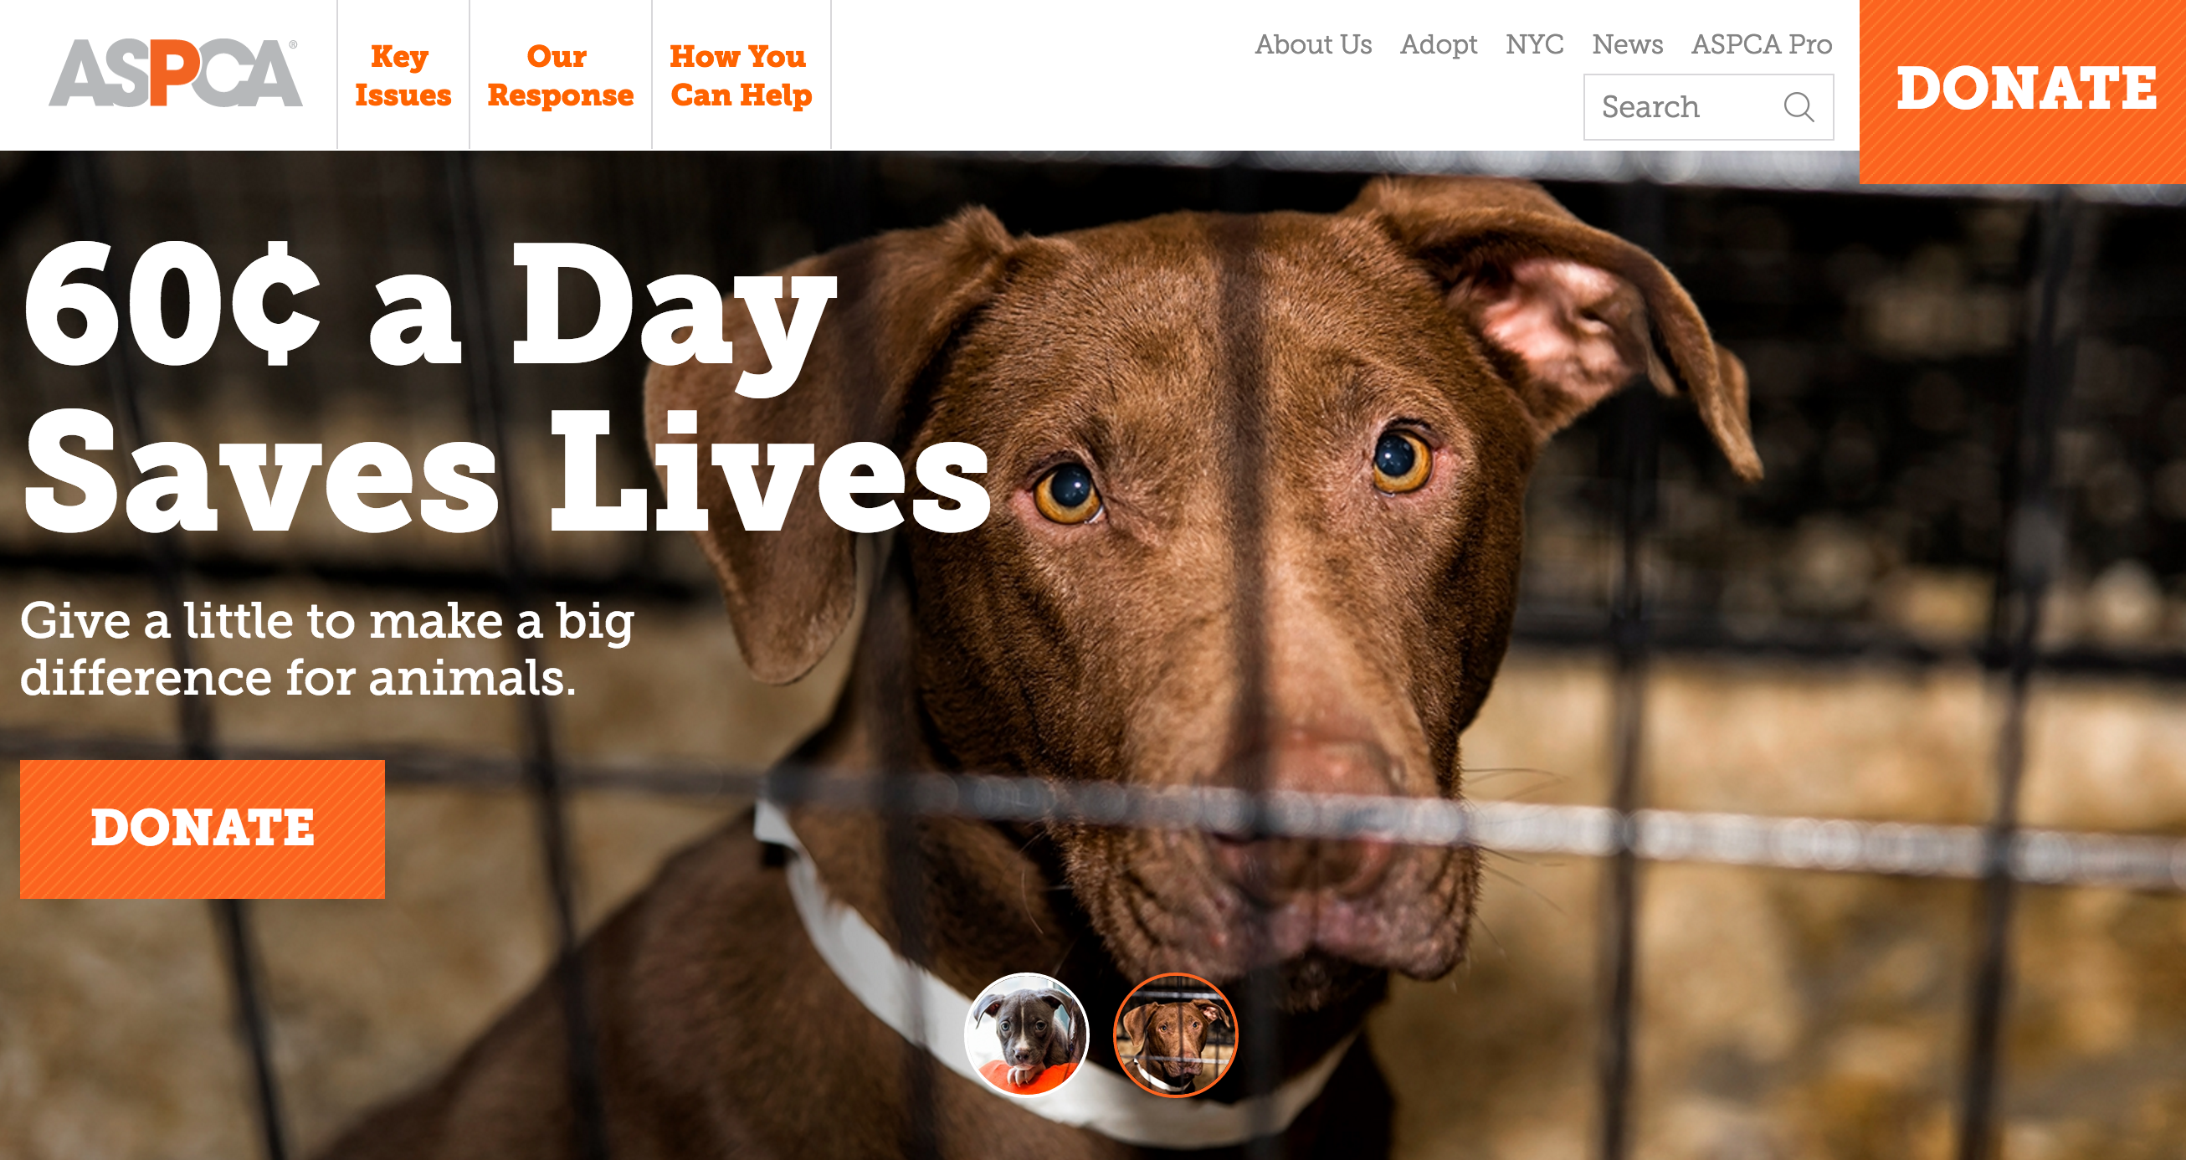2186x1160 pixels.
Task: Select the brown dog slide thumbnail
Action: (1175, 1034)
